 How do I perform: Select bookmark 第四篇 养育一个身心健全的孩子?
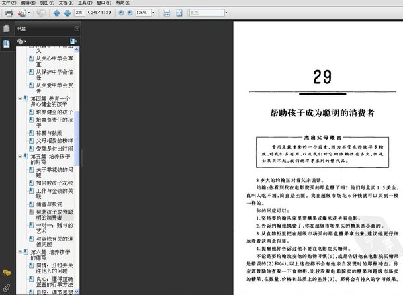pos(50,101)
